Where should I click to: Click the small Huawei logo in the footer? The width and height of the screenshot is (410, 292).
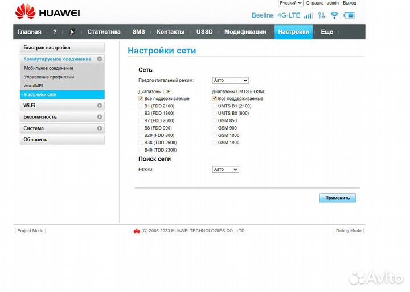[x=137, y=231]
